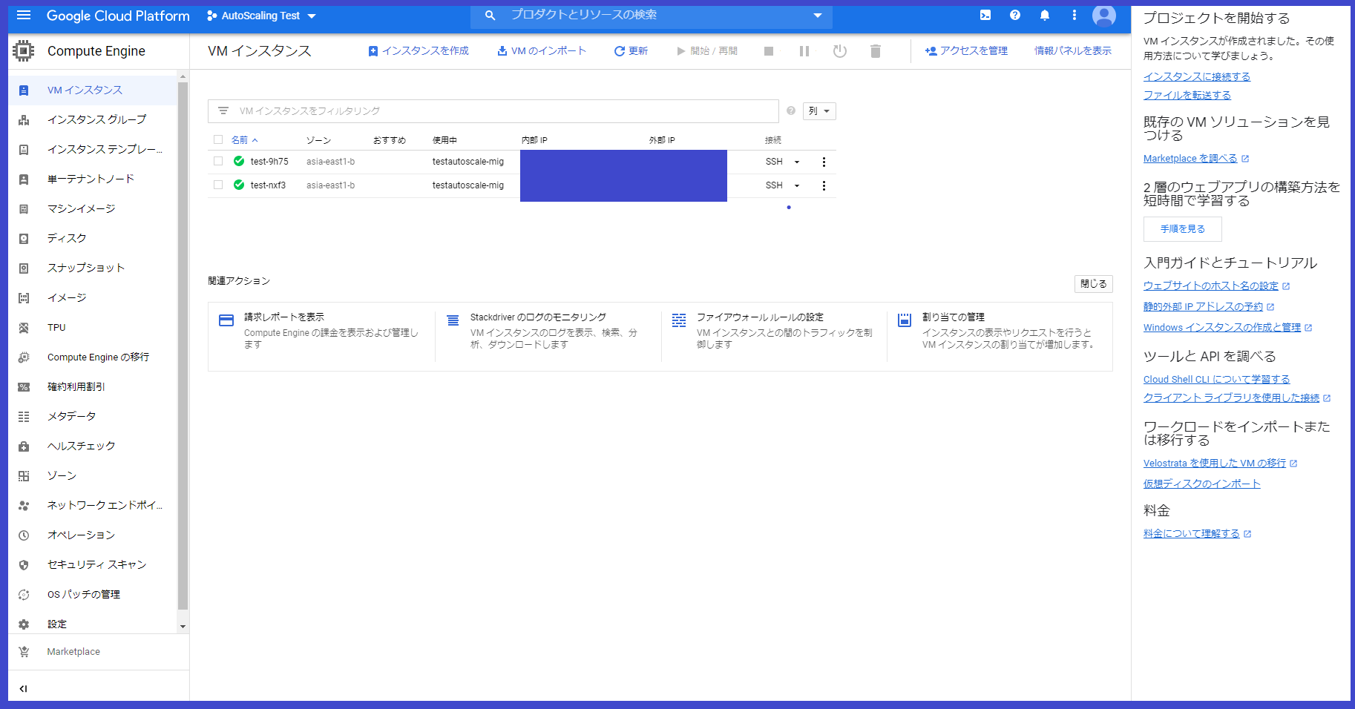Open the top bar three-dot settings menu

point(1074,16)
